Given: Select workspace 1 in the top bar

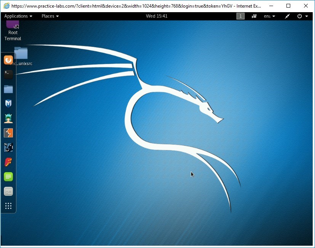Looking at the screenshot, I should click(240, 16).
